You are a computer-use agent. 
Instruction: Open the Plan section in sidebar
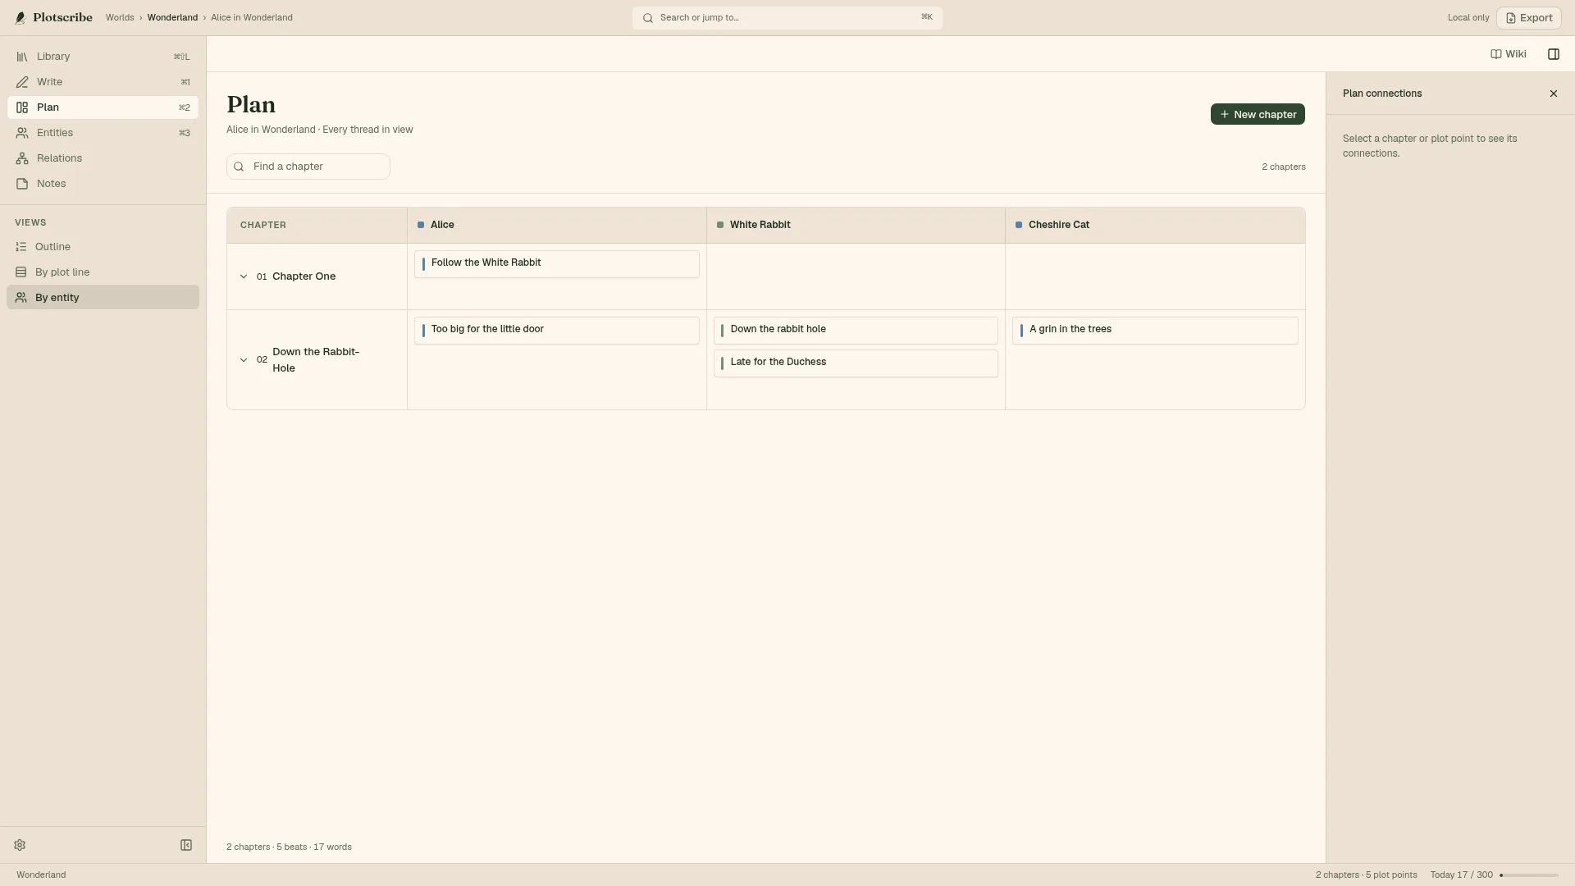(103, 107)
